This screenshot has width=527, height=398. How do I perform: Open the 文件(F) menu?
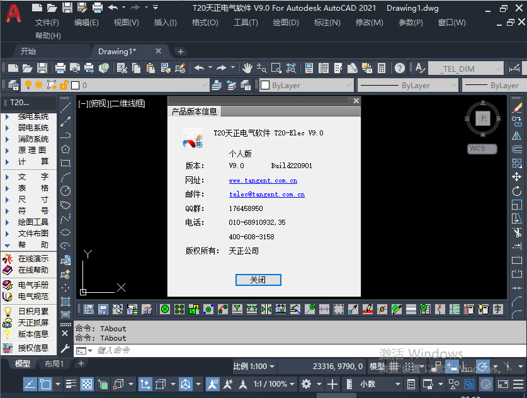point(47,23)
